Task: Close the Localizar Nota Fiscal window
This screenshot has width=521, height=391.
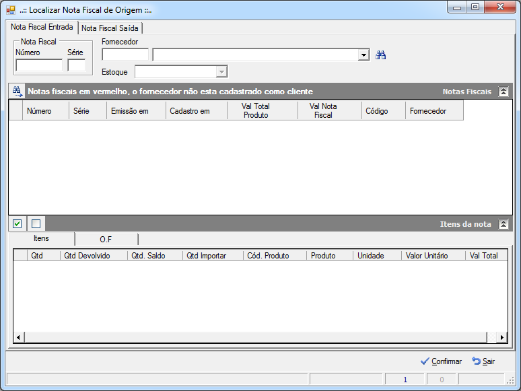Action: 500,7
